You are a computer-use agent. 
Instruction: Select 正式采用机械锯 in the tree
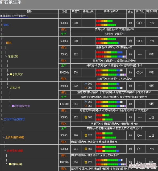pyautogui.click(x=14, y=137)
